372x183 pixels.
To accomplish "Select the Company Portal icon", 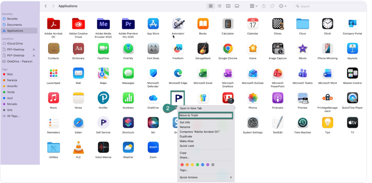I will (x=352, y=24).
